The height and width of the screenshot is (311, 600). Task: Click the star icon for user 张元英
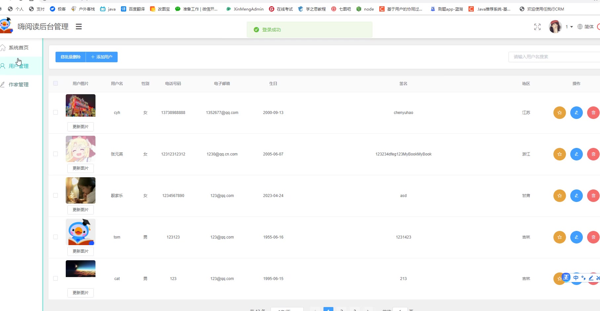559,154
